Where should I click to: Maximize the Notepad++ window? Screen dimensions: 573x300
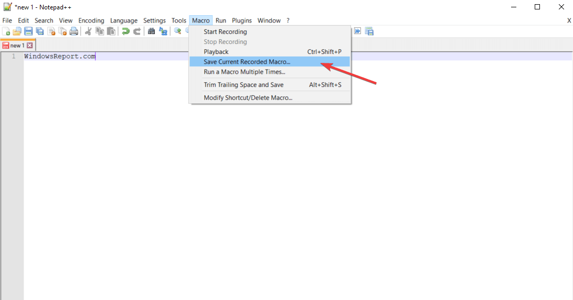point(537,7)
